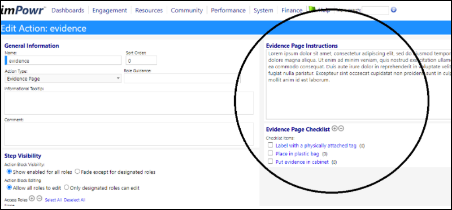Click the Evidence Page Checklist heading
The height and width of the screenshot is (210, 452).
coord(298,130)
